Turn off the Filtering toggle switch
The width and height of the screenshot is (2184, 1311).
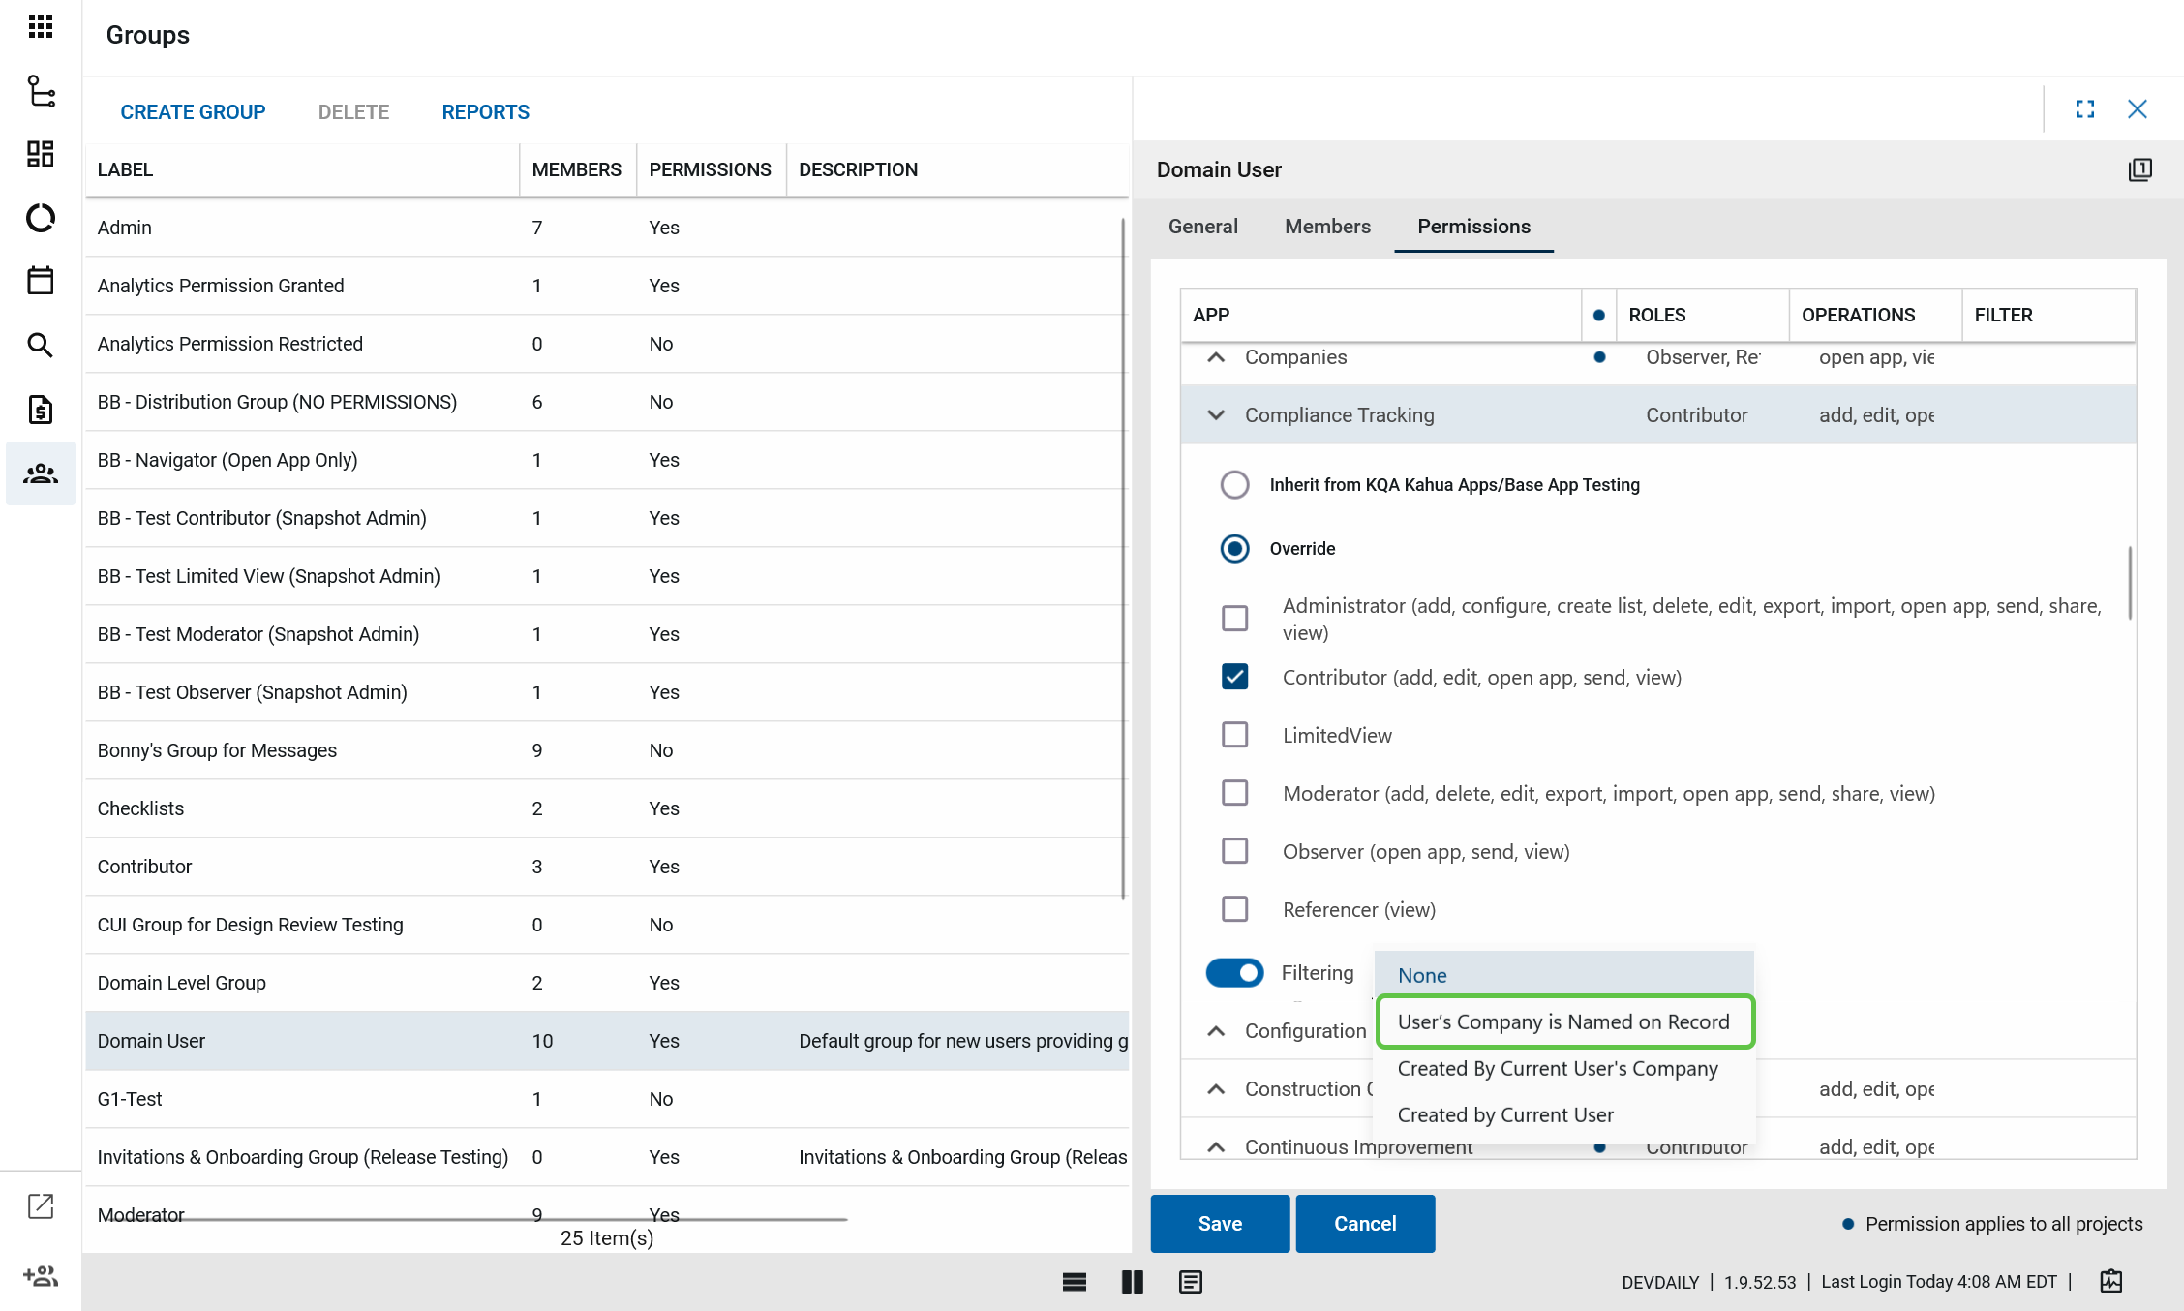click(x=1234, y=972)
